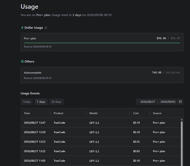
Task: Click the lightning bolt Dollar Usage icon
Action: tap(22, 28)
